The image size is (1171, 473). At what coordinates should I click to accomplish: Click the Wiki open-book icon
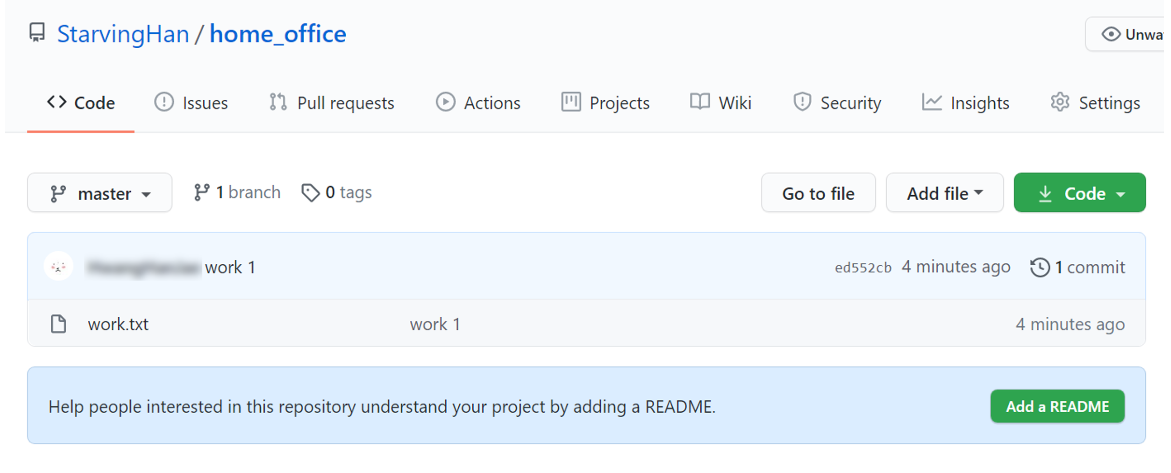click(x=700, y=102)
